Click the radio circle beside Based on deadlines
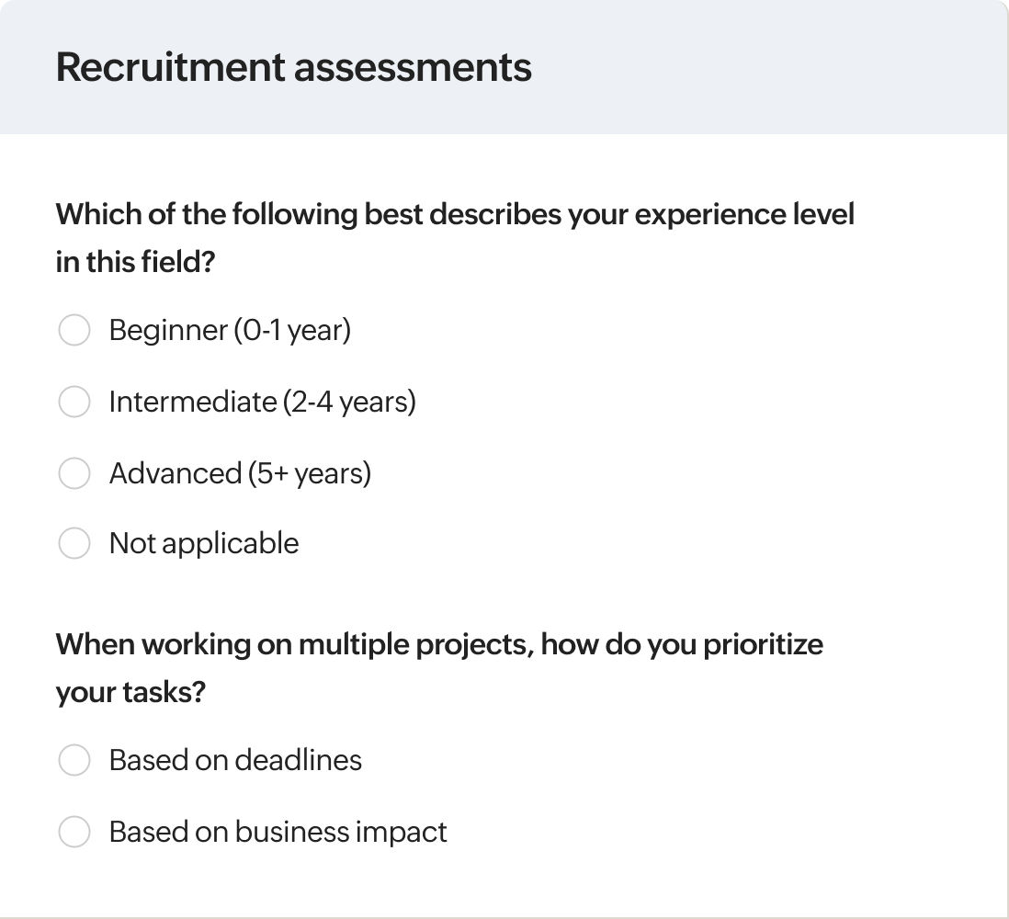 pyautogui.click(x=74, y=760)
